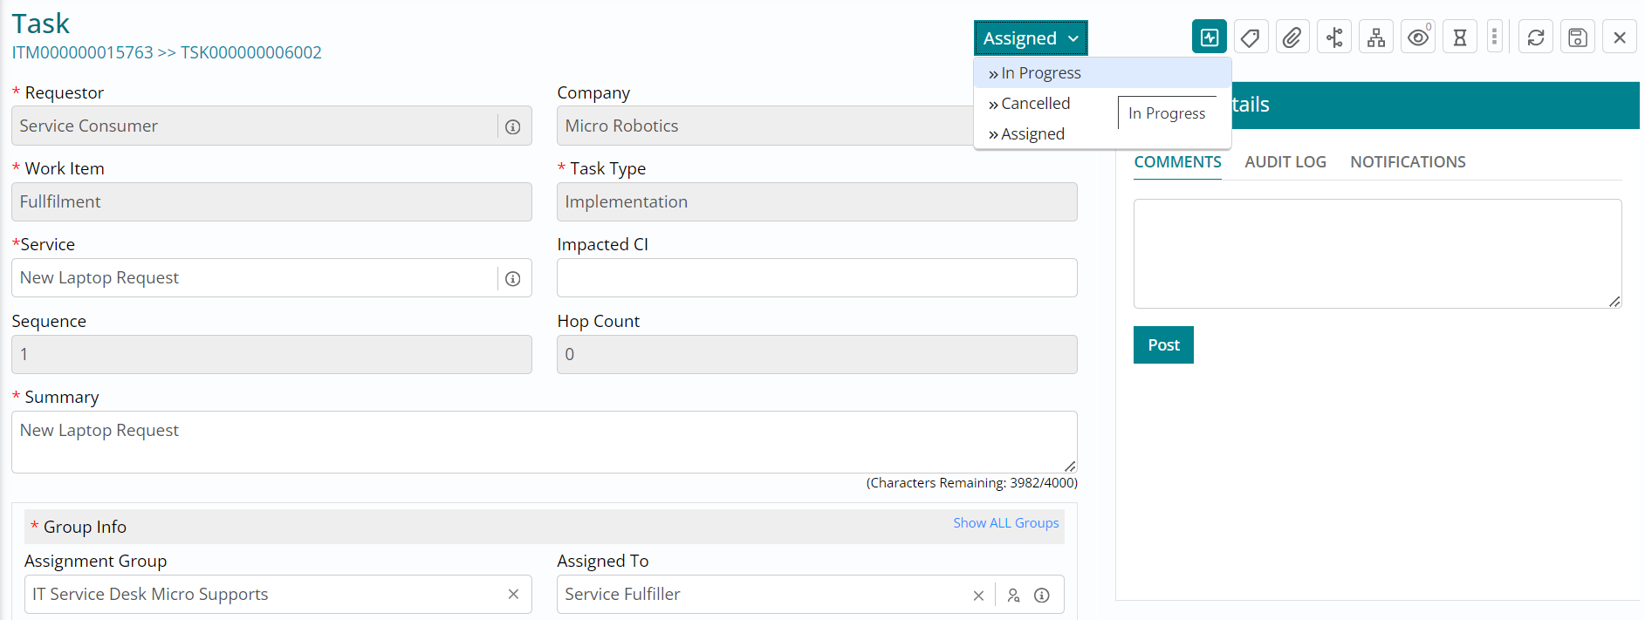Image resolution: width=1645 pixels, height=620 pixels.
Task: Refresh the task using the refresh icon
Action: [x=1536, y=37]
